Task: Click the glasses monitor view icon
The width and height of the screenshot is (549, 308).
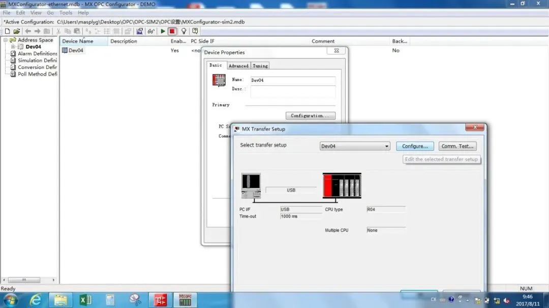Action: click(x=151, y=31)
